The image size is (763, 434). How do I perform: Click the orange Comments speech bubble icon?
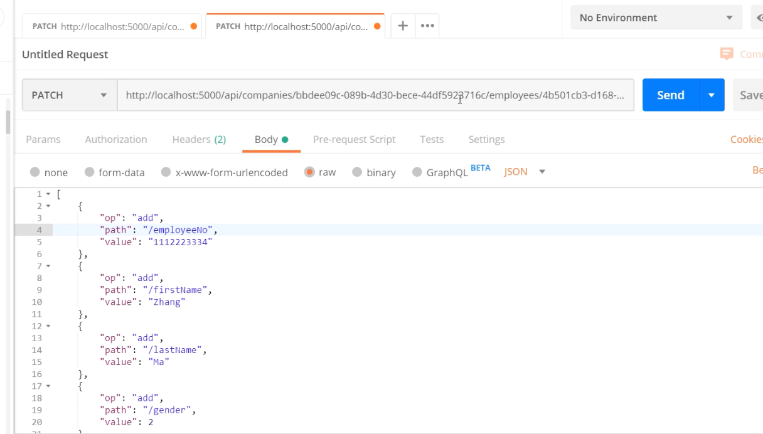(x=727, y=54)
